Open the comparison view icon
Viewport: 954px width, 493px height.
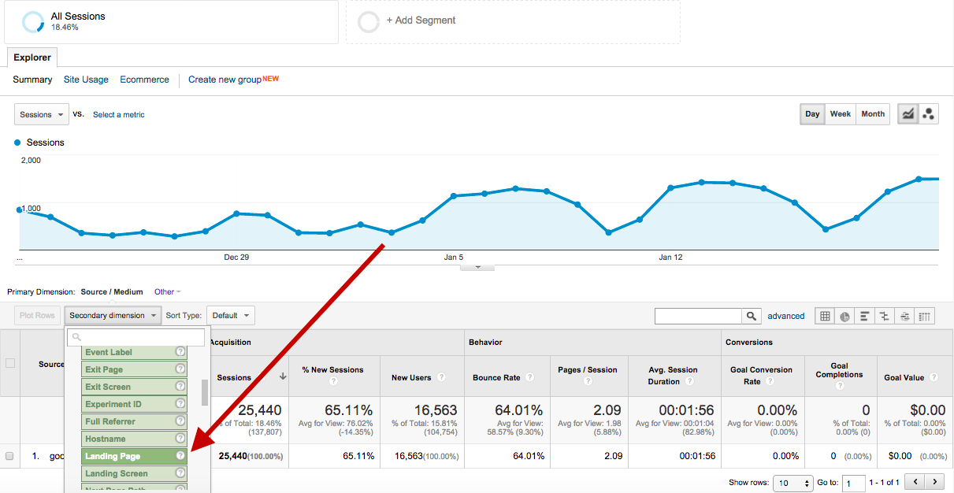click(x=884, y=315)
